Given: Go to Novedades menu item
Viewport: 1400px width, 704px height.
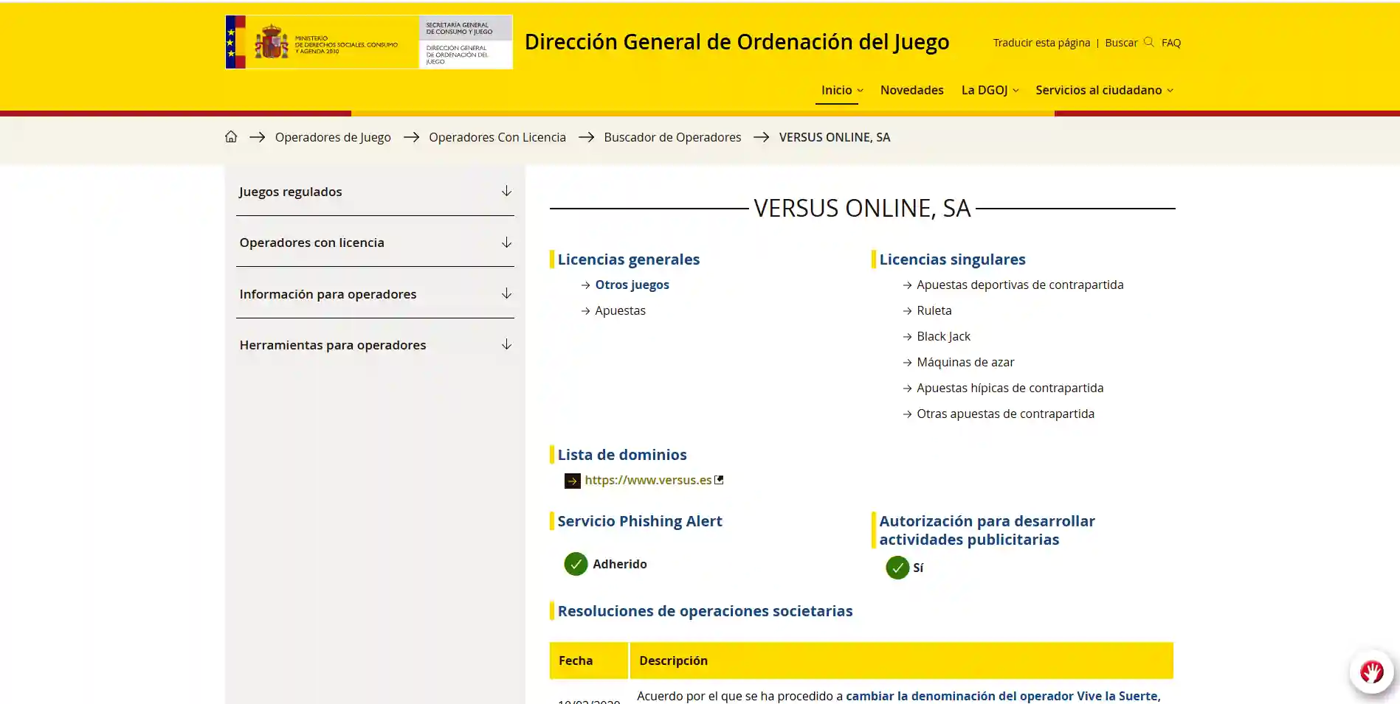Looking at the screenshot, I should click(911, 90).
